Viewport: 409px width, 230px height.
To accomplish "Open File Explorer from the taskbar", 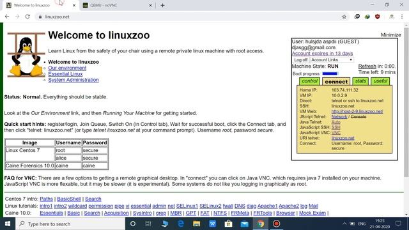I will tap(196, 224).
